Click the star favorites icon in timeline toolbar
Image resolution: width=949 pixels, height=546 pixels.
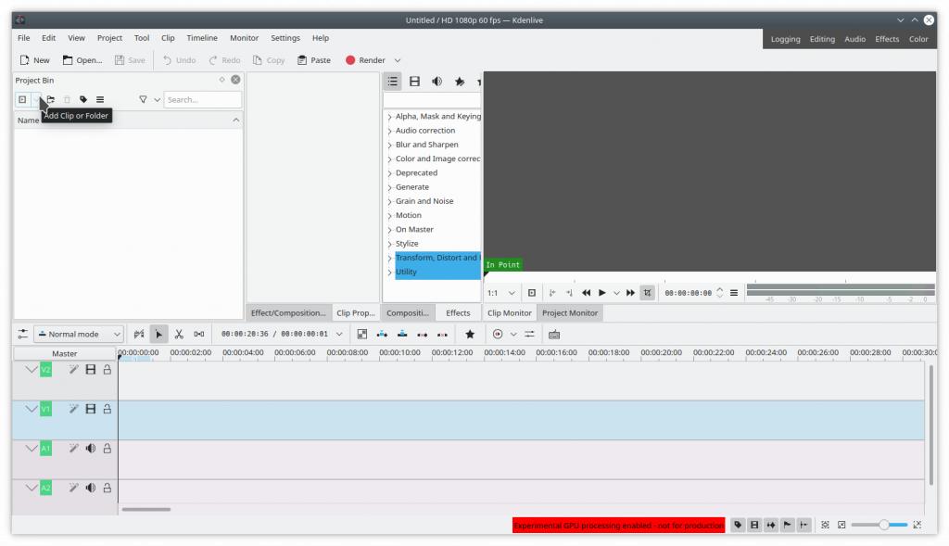[470, 334]
